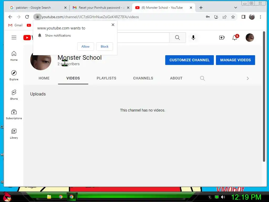Click the '2 subscribers' text

(69, 64)
